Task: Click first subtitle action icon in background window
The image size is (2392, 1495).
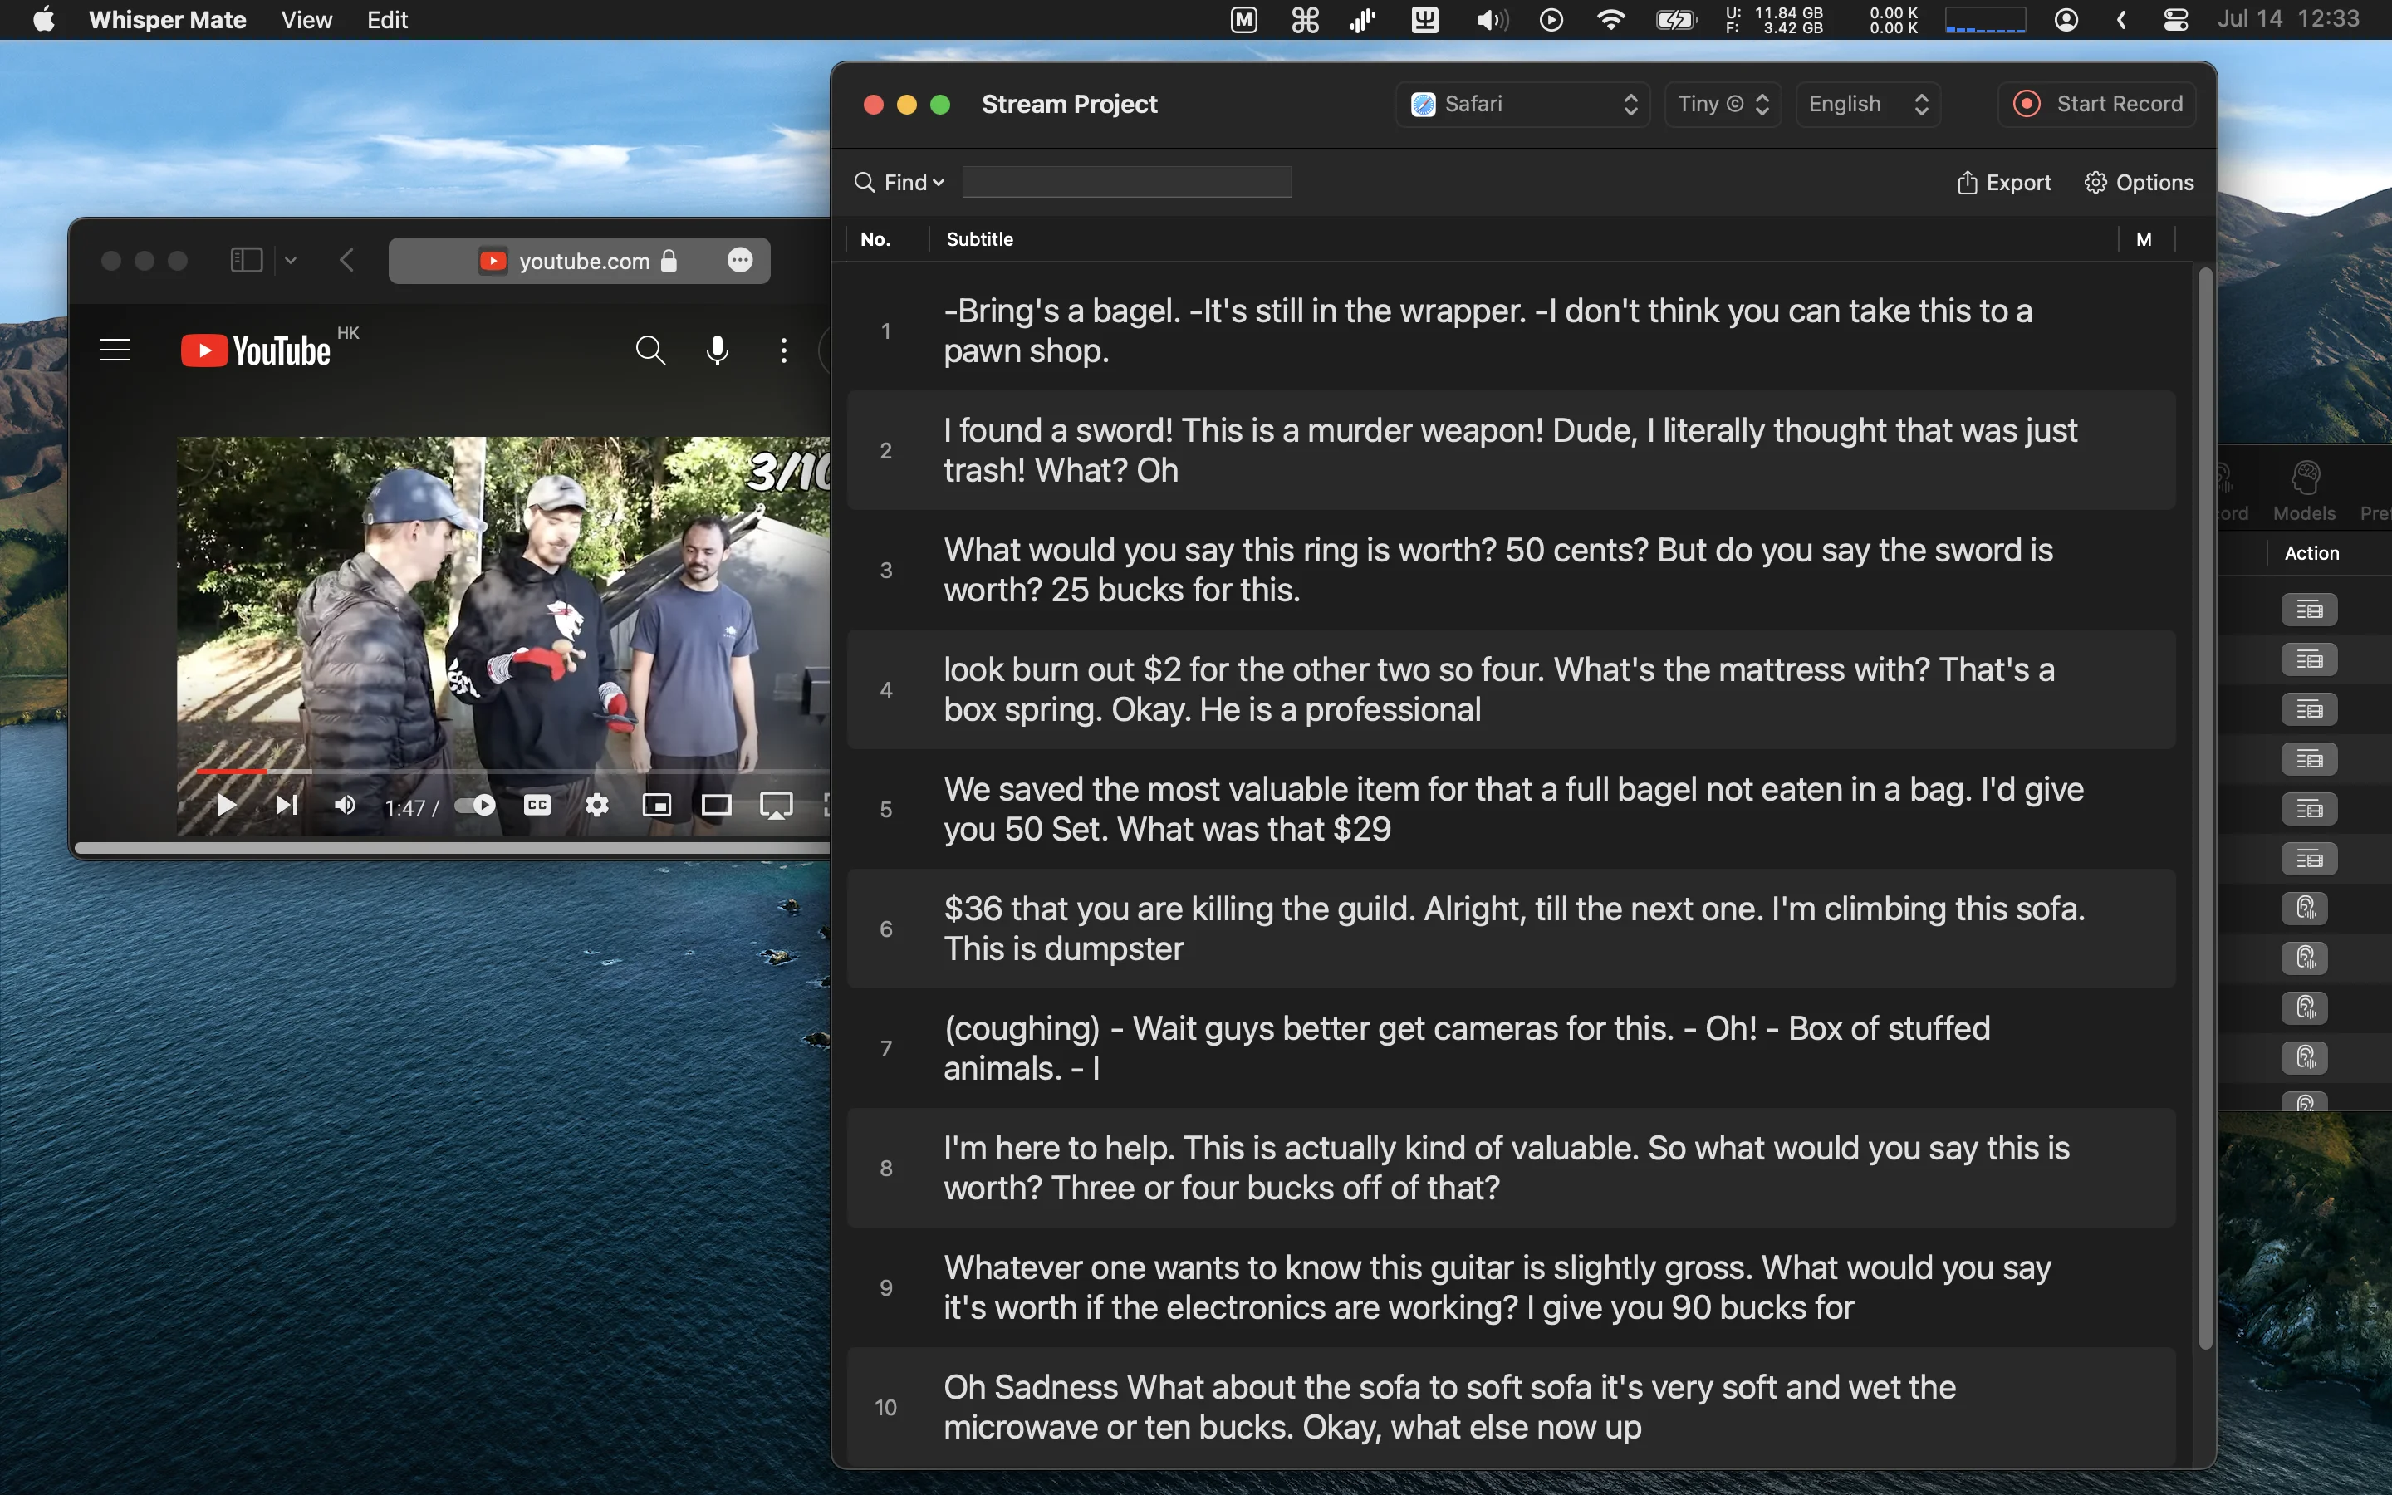Action: point(2309,609)
